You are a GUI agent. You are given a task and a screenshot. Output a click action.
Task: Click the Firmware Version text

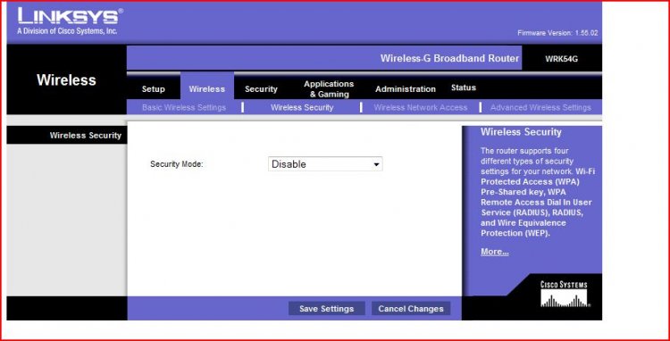[557, 33]
